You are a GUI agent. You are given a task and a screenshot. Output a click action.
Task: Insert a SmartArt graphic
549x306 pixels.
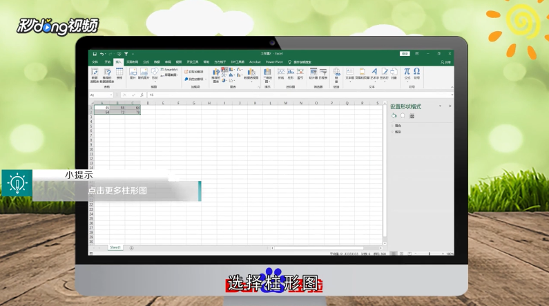[169, 70]
